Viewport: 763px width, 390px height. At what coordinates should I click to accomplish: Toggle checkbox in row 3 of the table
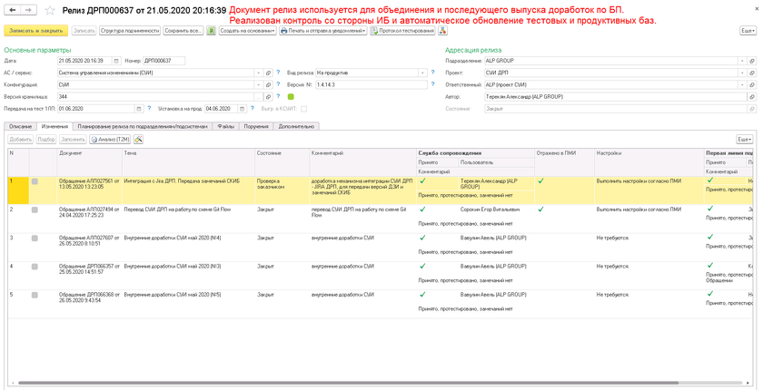[35, 239]
